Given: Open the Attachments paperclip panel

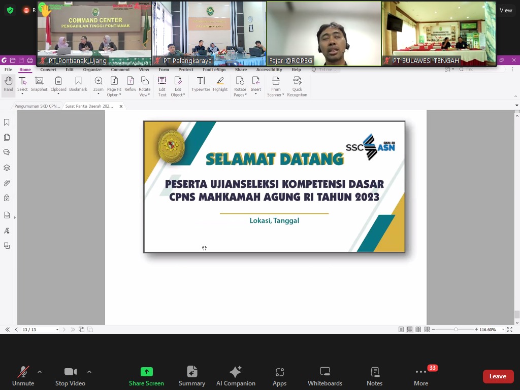Looking at the screenshot, I should (7, 183).
